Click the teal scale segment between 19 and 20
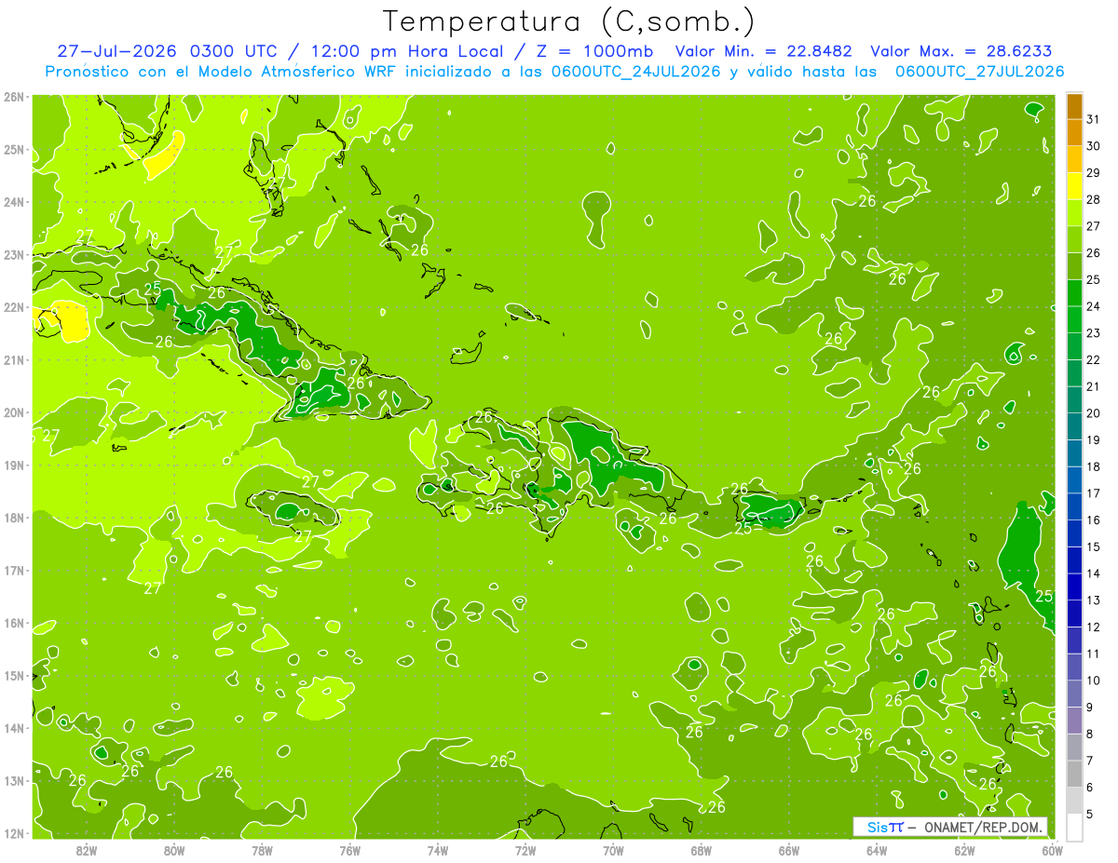The image size is (1118, 863). (x=1074, y=426)
